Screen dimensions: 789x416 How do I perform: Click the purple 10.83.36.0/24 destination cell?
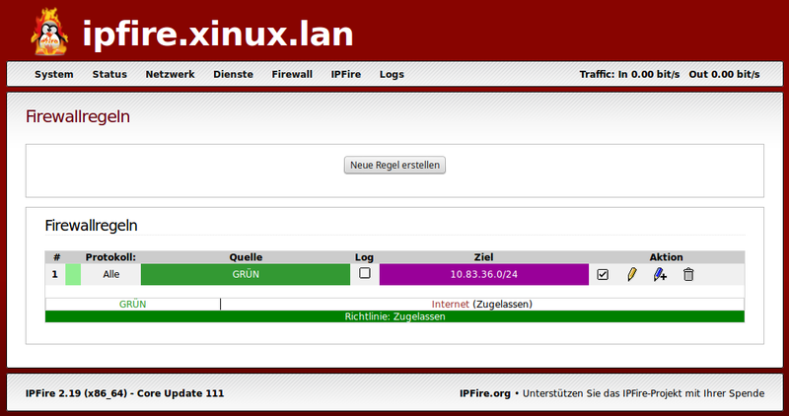[483, 274]
